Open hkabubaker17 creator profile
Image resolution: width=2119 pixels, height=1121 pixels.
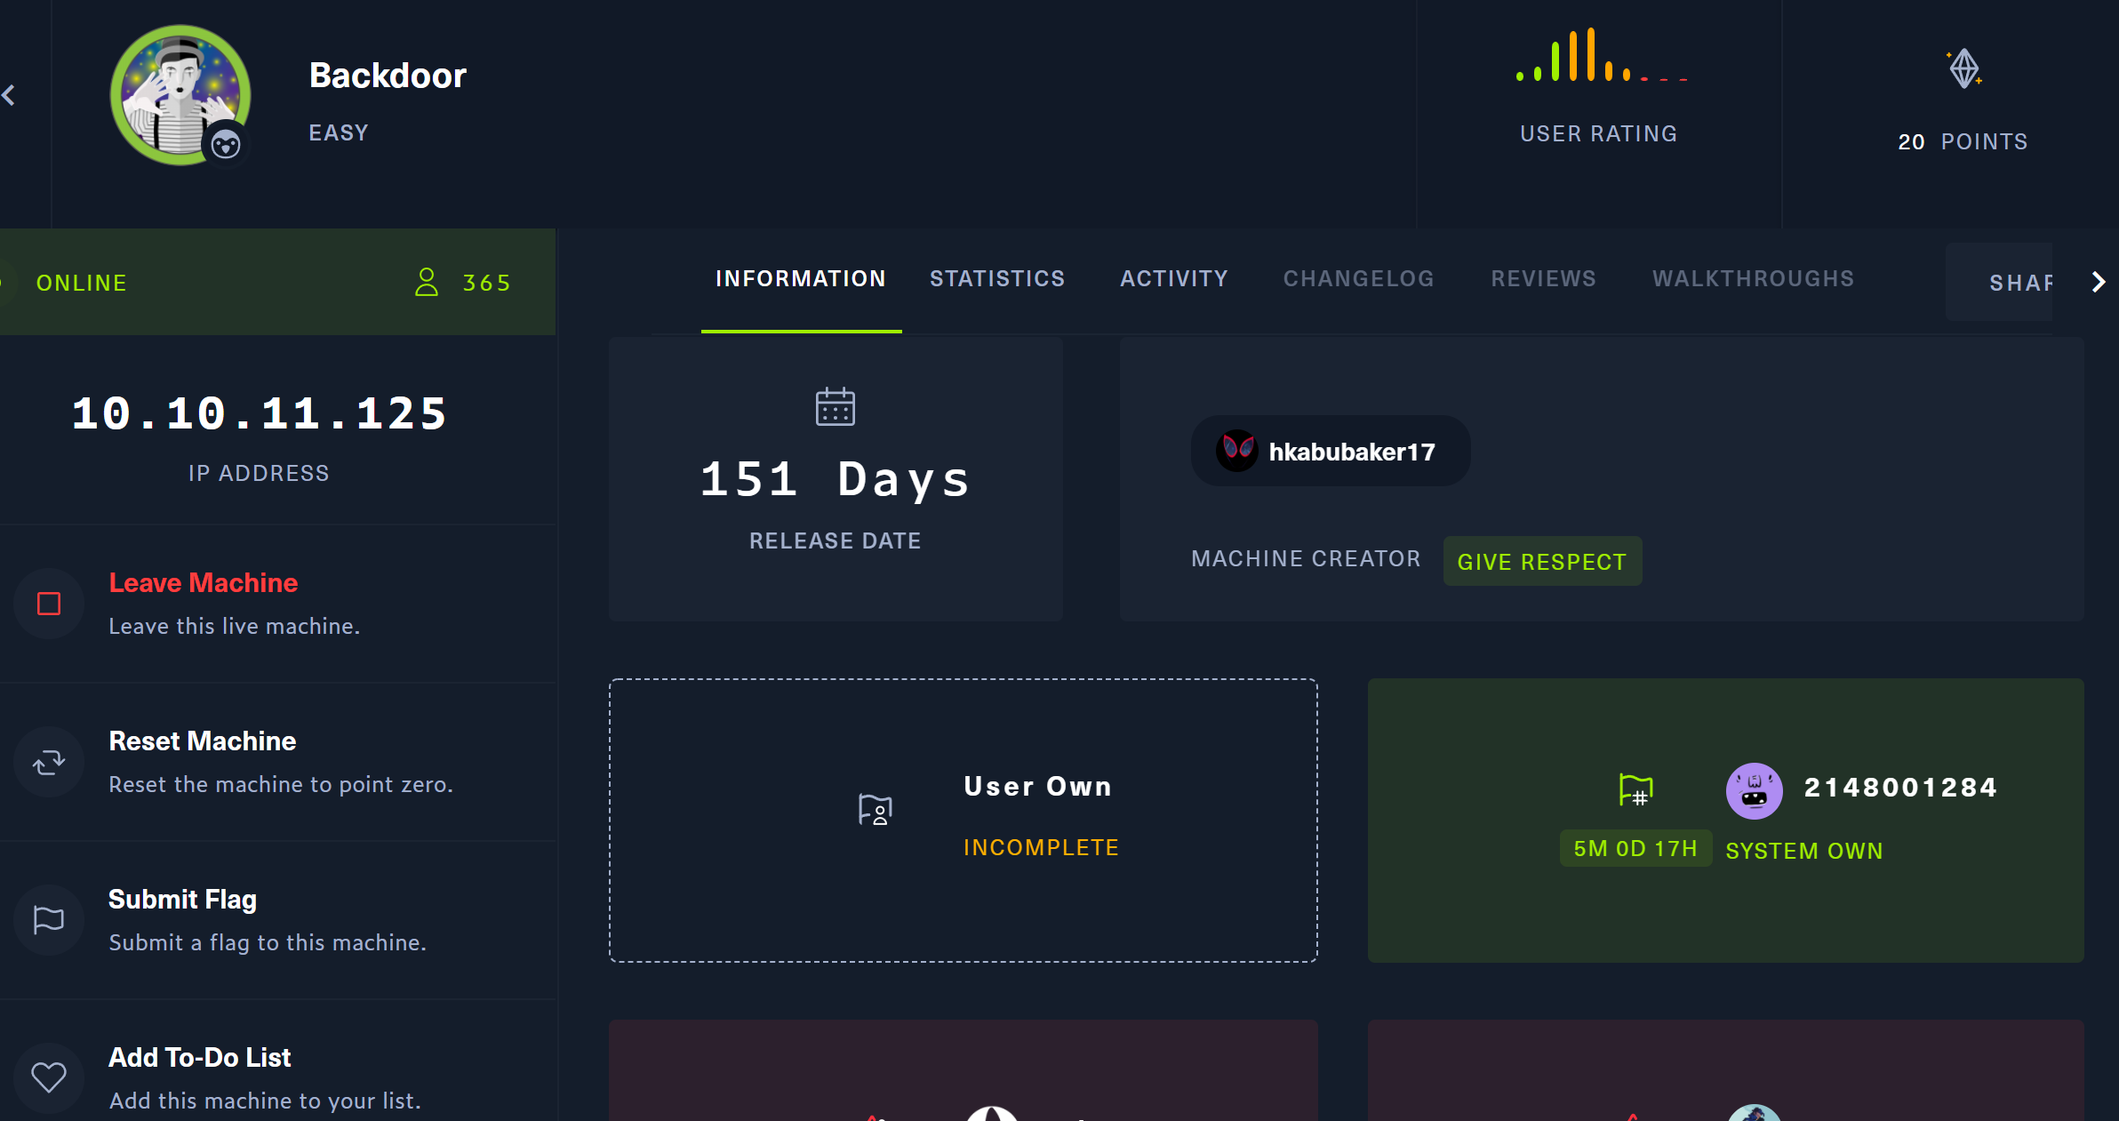1330,452
